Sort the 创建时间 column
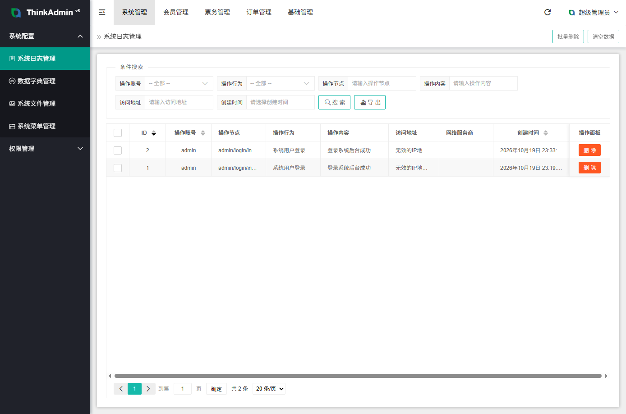 tap(546, 133)
